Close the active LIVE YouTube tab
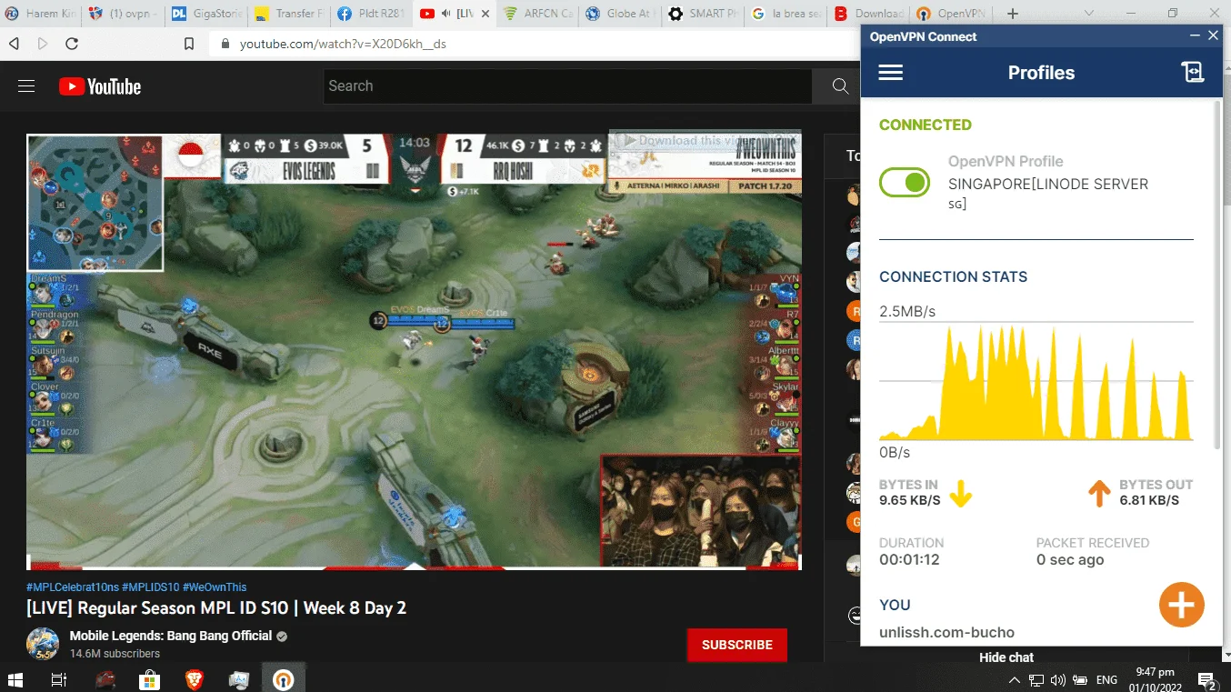1231x692 pixels. tap(485, 14)
